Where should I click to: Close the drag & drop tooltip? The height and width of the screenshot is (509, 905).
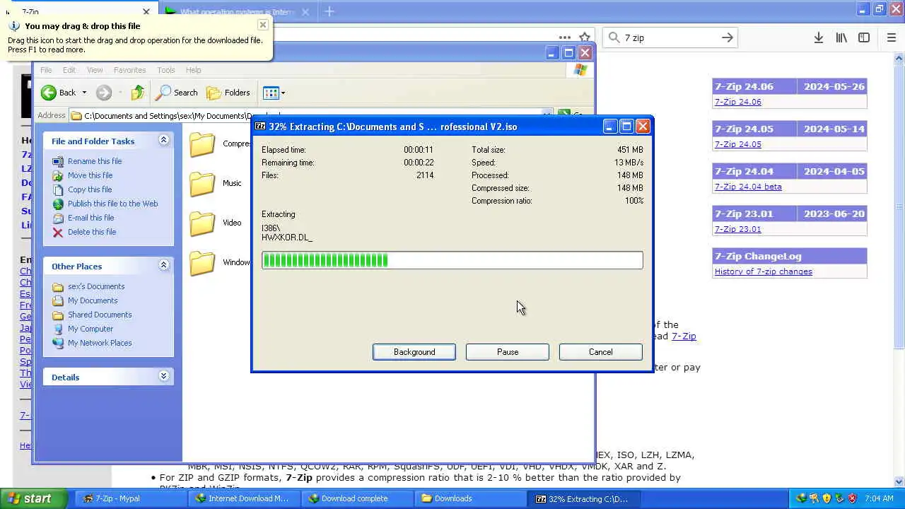click(262, 25)
